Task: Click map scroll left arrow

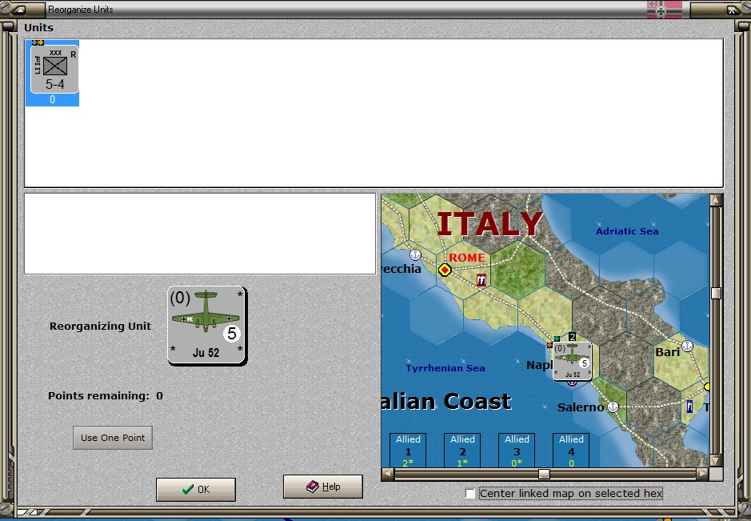Action: tap(388, 474)
